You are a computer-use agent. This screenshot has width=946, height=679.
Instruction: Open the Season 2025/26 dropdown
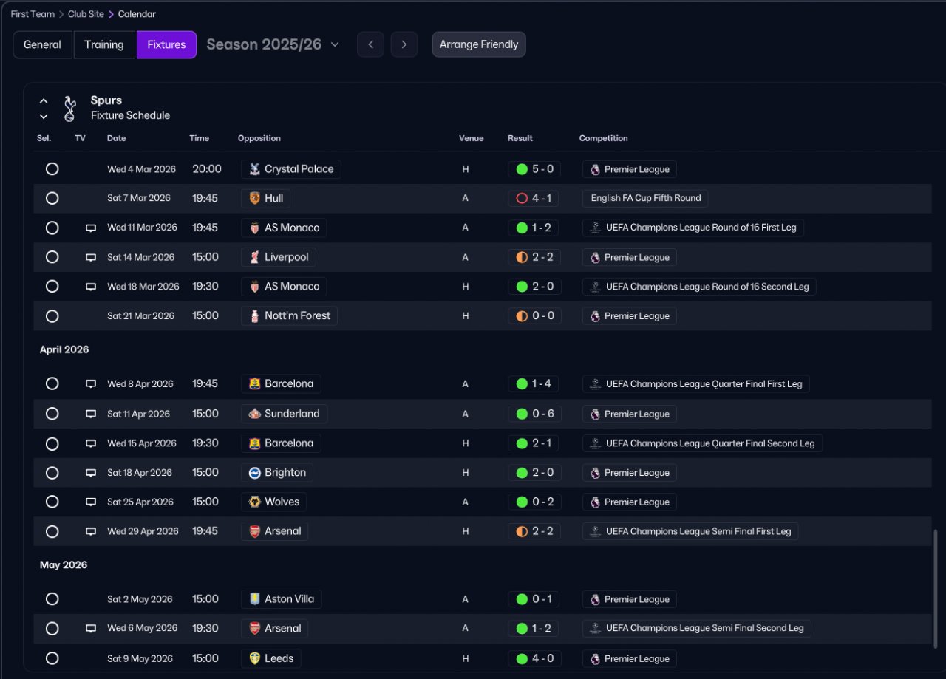273,44
